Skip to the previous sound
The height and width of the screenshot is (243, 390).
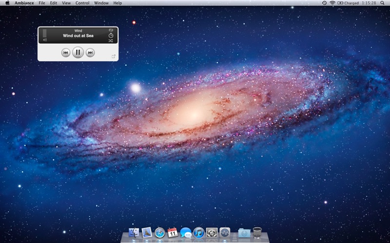[x=66, y=52]
